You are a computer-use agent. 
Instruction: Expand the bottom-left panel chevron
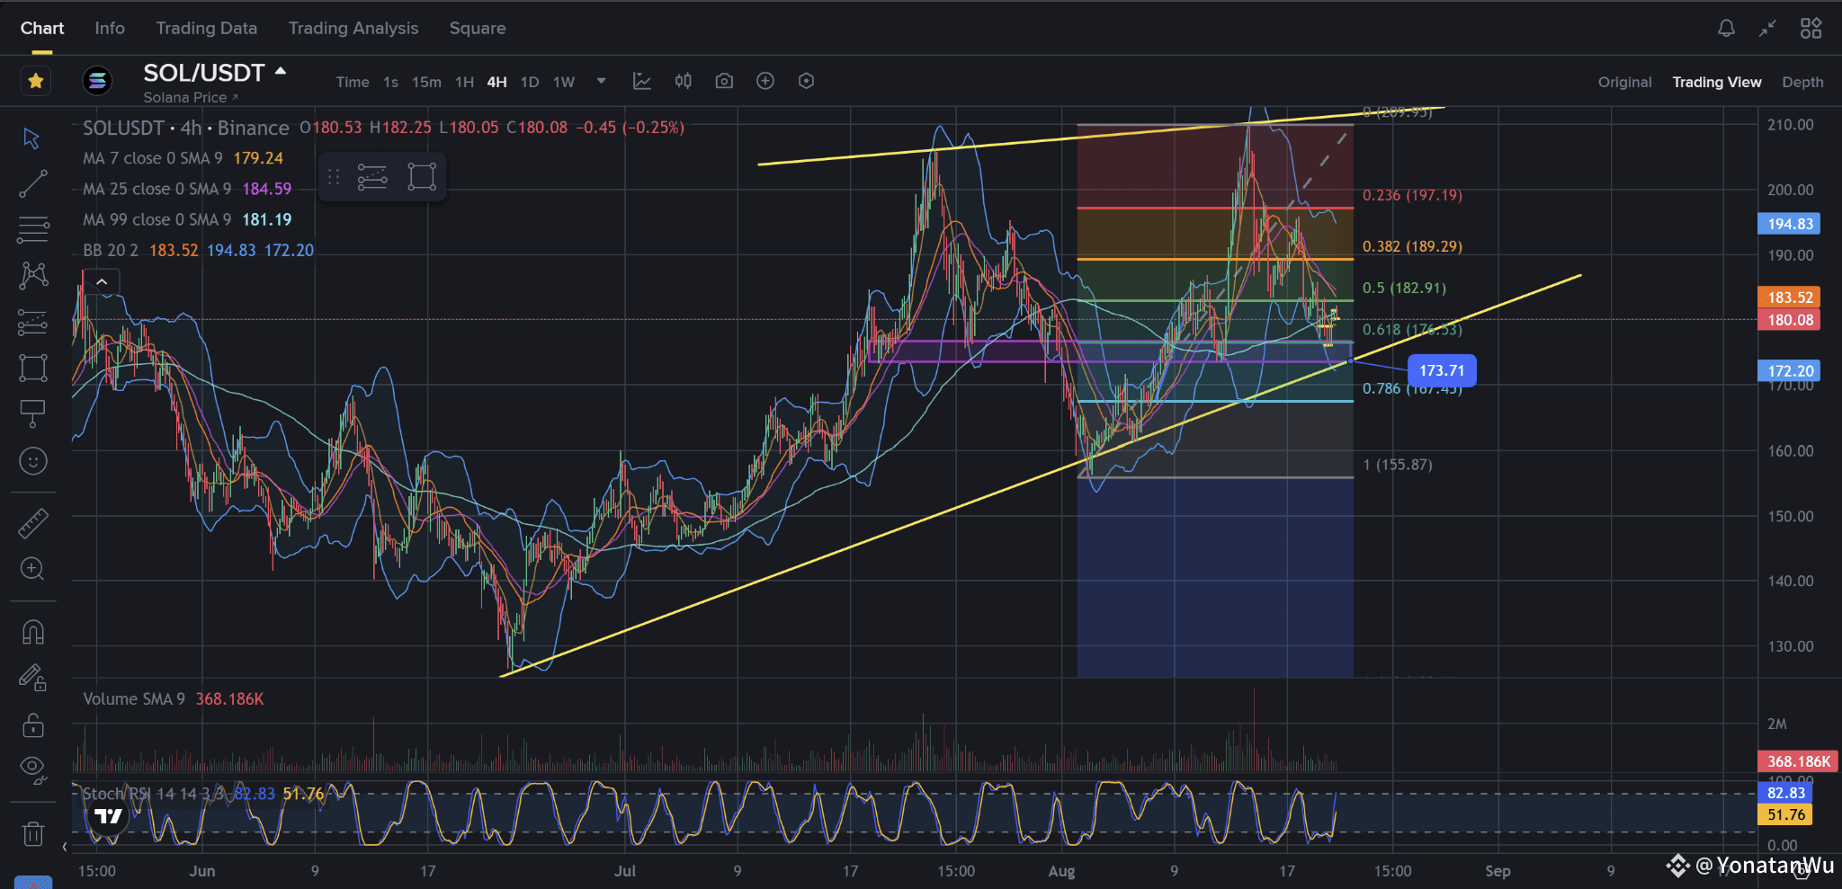pyautogui.click(x=65, y=847)
